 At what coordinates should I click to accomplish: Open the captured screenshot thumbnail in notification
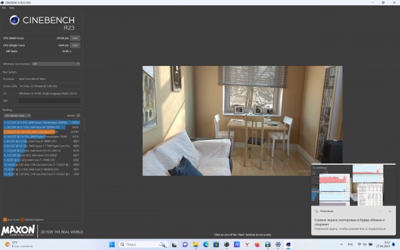coord(353,185)
